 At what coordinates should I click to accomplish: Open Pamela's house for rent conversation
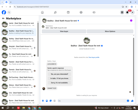[x=18, y=71]
